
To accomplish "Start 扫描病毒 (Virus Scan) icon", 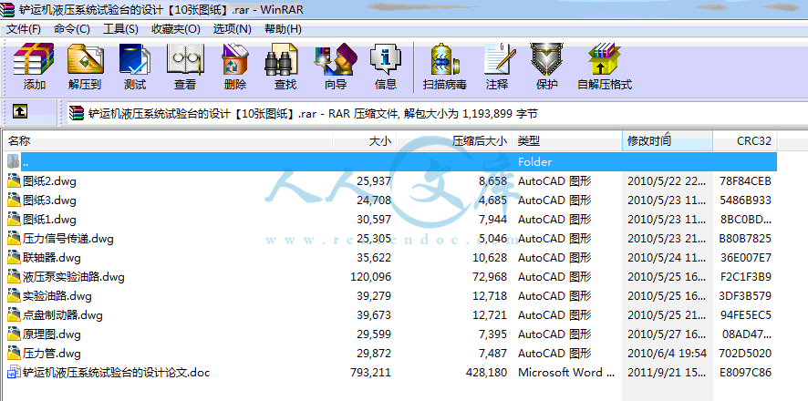I will (x=445, y=58).
